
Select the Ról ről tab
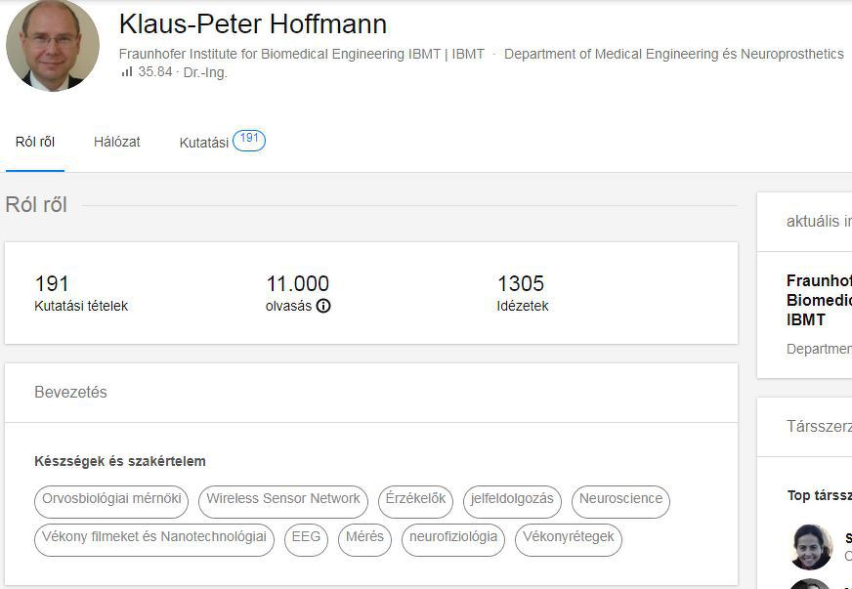[35, 142]
